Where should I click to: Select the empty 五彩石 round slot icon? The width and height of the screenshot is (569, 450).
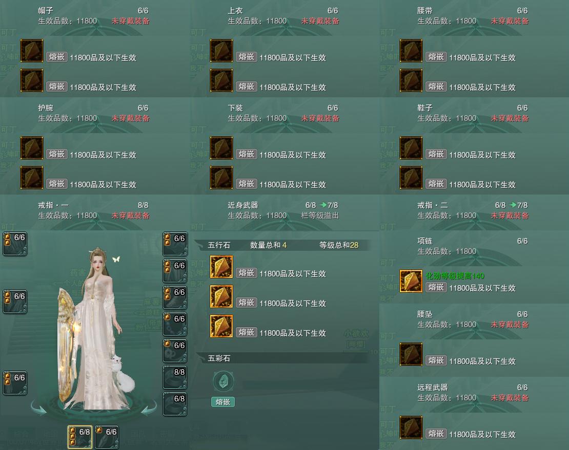click(x=223, y=381)
